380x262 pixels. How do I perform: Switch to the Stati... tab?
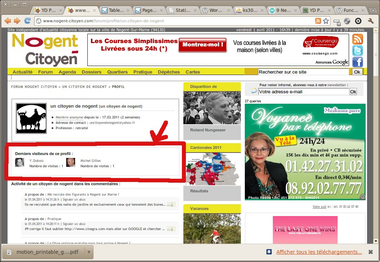click(183, 10)
